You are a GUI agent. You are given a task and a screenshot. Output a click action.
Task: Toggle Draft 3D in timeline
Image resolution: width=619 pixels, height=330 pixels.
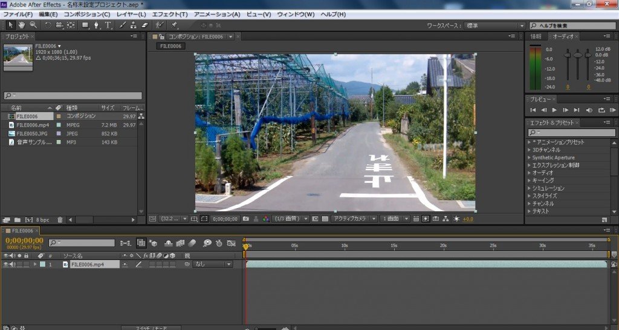[154, 243]
